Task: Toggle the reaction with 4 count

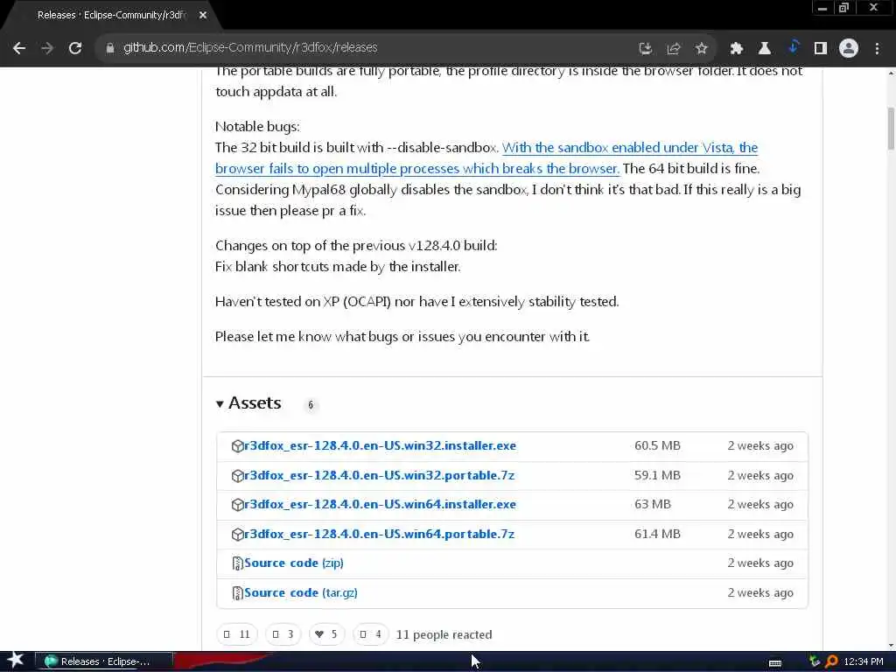Action: [x=370, y=634]
